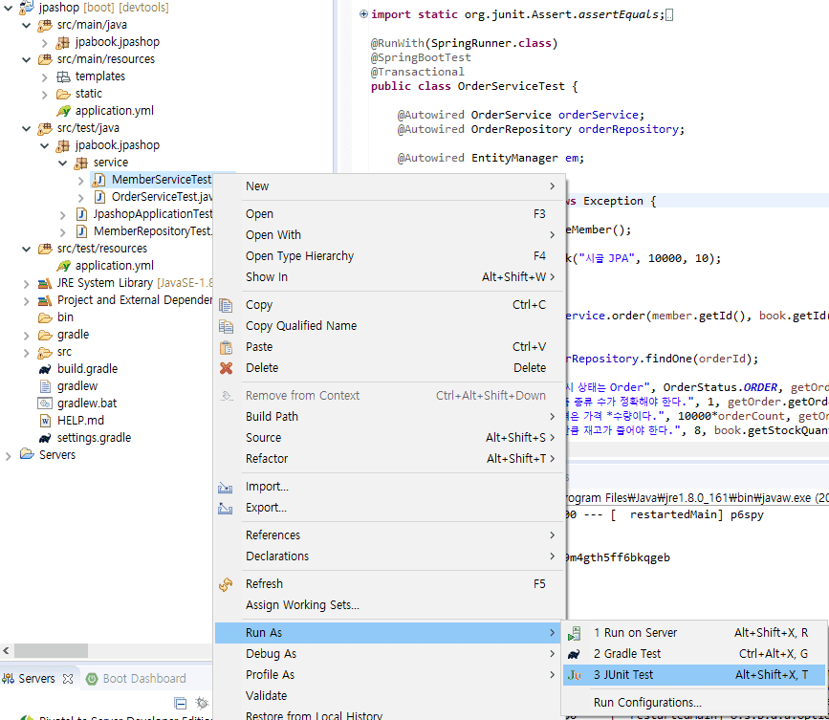Collapse the service package node
The height and width of the screenshot is (720, 829).
[62, 163]
